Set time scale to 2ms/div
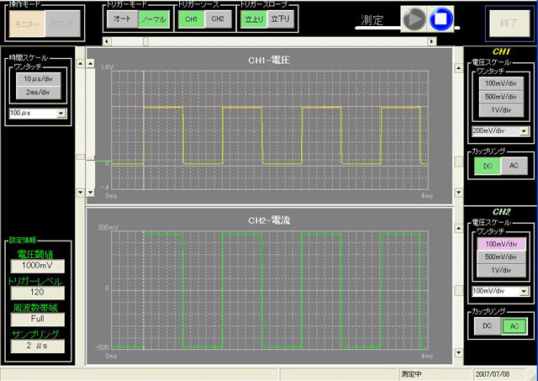 [x=39, y=93]
